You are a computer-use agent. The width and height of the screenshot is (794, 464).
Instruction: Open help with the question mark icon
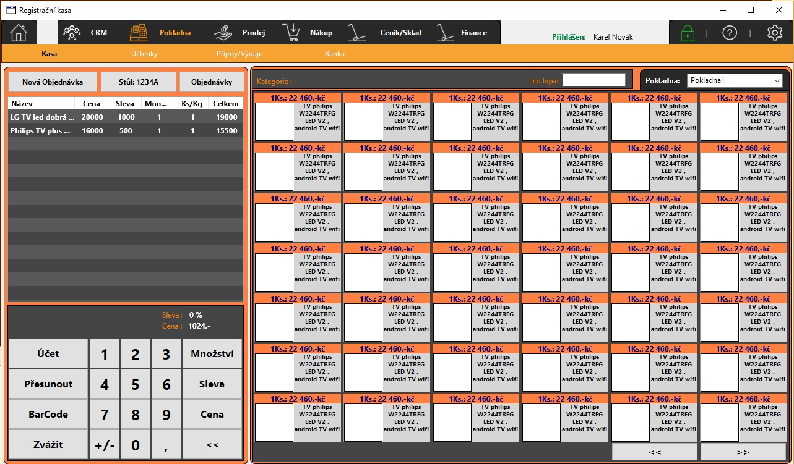pyautogui.click(x=730, y=33)
